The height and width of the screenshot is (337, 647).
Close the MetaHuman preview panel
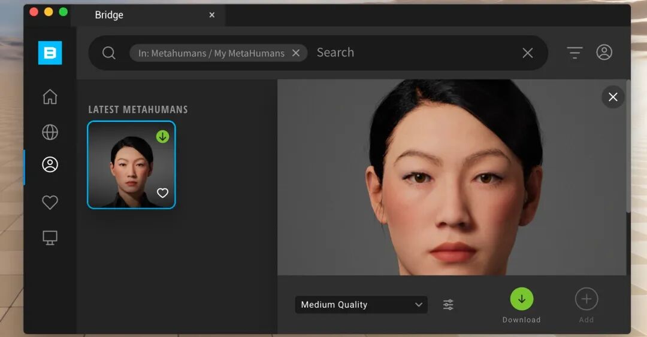pyautogui.click(x=613, y=97)
